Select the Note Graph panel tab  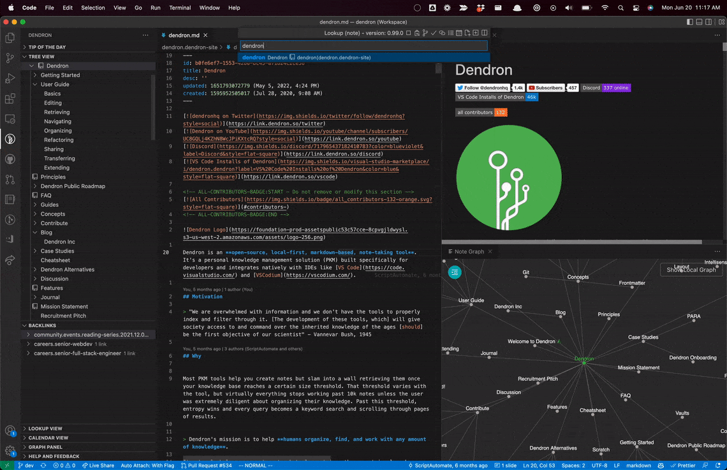469,251
